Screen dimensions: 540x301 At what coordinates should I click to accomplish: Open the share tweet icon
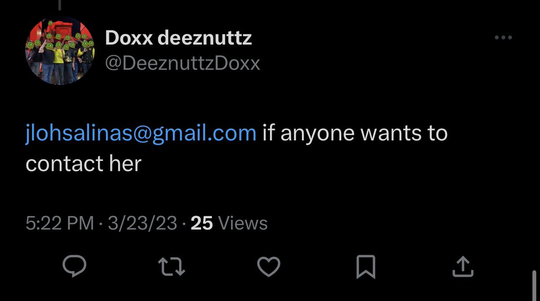[x=462, y=268]
